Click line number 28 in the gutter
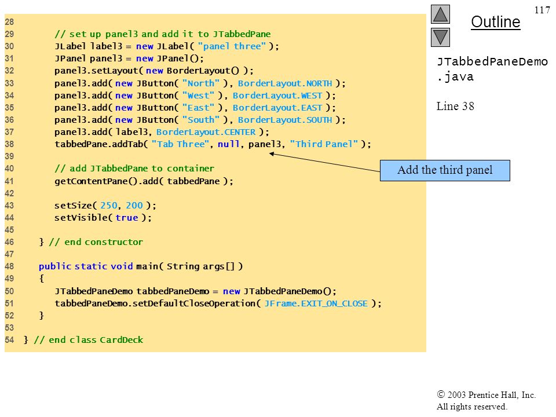 point(9,22)
